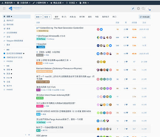Image resolution: width=160 pixels, height=137 pixels.
Task: Open the Merriam Webster (Dictionary+Thesaurus+Rhymes) topic
Action: click(x=59, y=68)
